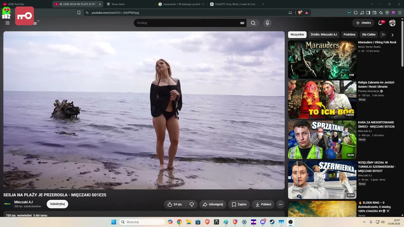Open the Brave VPN shield icon

(387, 13)
